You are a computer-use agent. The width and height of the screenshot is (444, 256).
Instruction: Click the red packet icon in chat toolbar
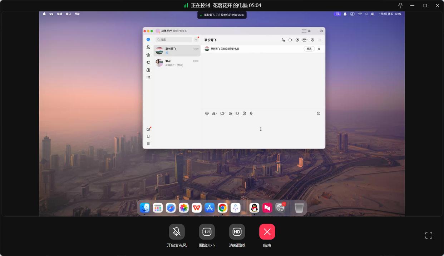pos(244,113)
